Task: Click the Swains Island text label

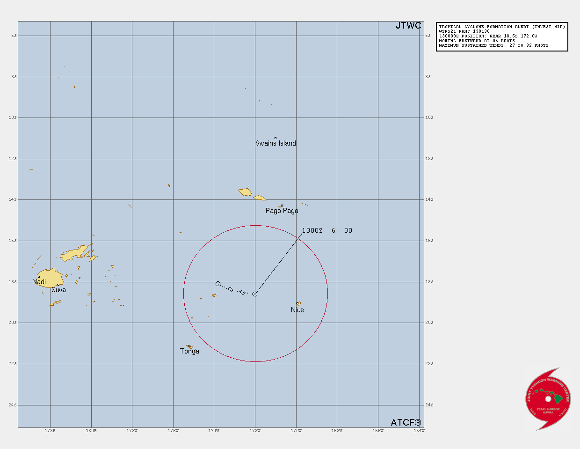Action: pyautogui.click(x=275, y=143)
